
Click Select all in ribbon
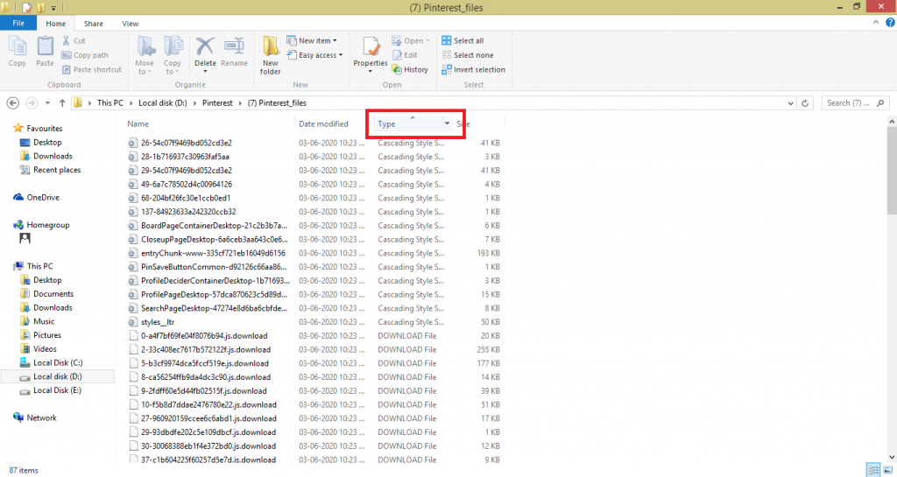[x=463, y=40]
